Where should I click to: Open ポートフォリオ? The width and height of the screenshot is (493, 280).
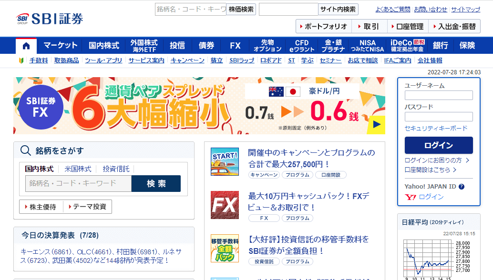(x=324, y=26)
